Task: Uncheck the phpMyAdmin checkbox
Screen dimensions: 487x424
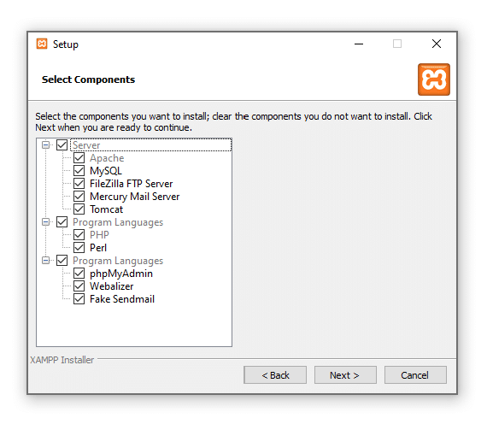Action: tap(79, 274)
